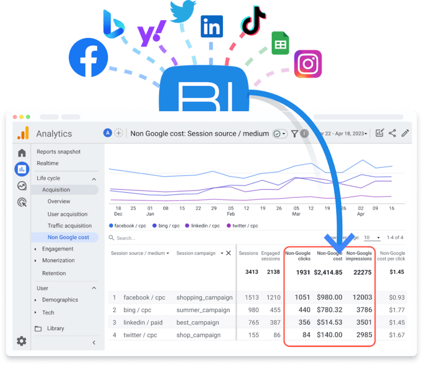Open the Advertising icon in the sidebar
Viewport: 423px width, 365px height.
tap(21, 202)
